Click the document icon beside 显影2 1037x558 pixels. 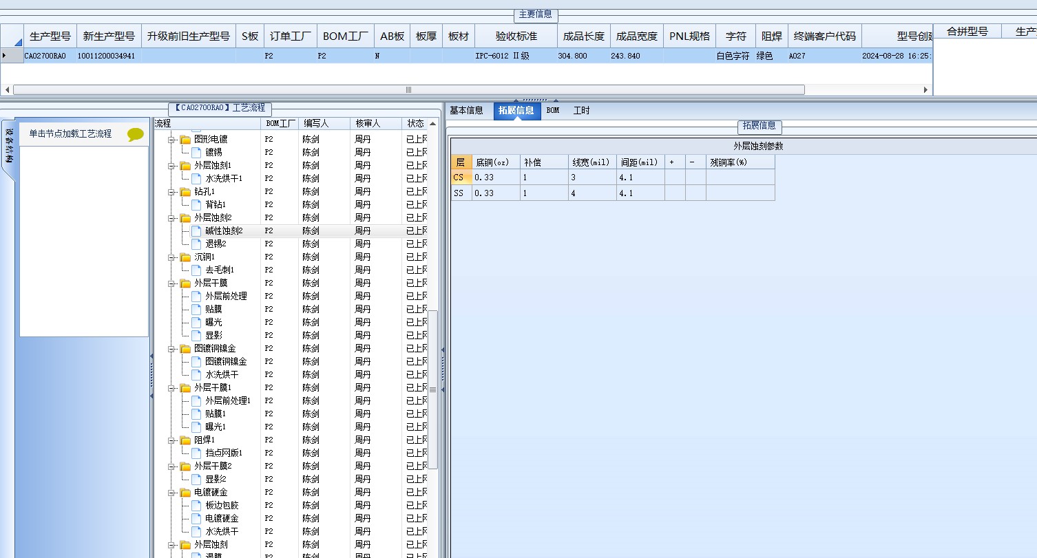pos(197,479)
